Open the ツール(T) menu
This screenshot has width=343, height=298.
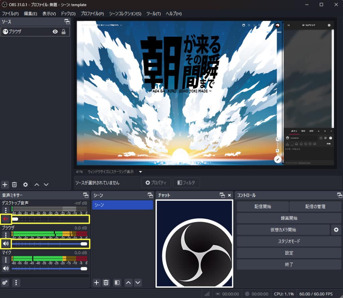click(x=153, y=14)
